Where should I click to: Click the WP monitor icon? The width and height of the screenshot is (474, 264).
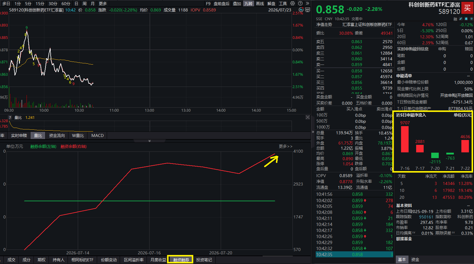point(308,10)
